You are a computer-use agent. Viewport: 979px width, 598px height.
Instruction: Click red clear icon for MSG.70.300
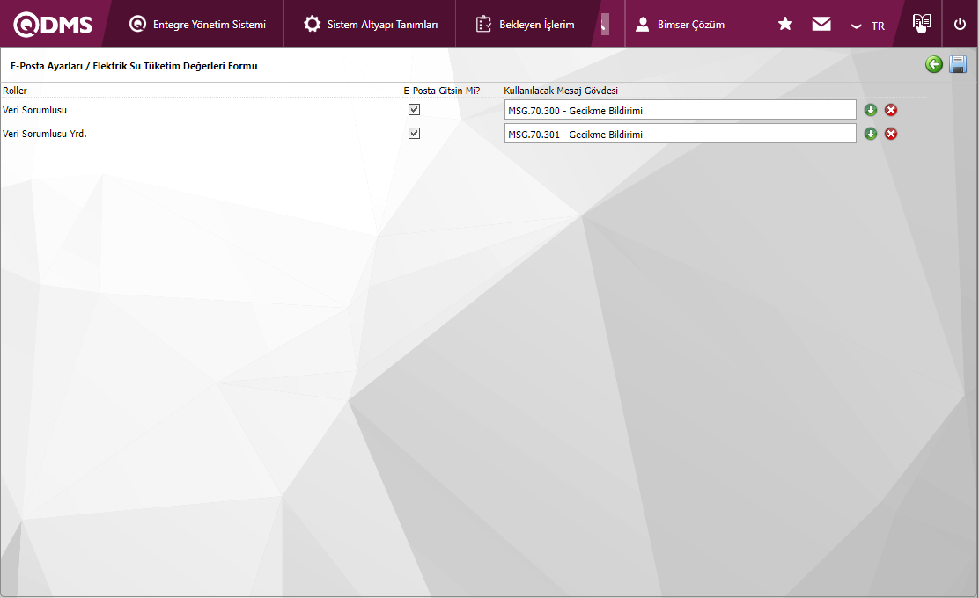point(891,110)
